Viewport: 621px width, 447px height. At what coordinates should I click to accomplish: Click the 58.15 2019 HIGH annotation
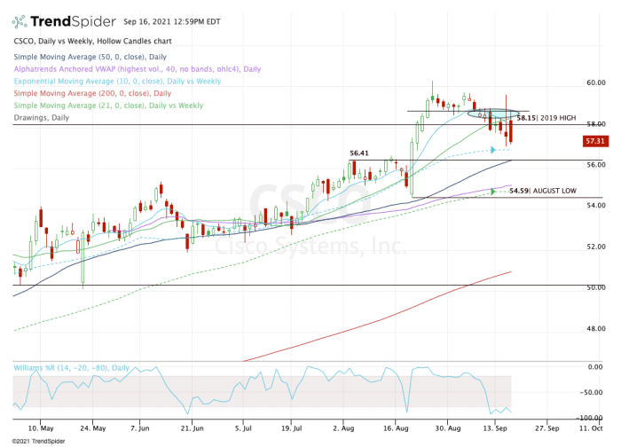(x=546, y=118)
